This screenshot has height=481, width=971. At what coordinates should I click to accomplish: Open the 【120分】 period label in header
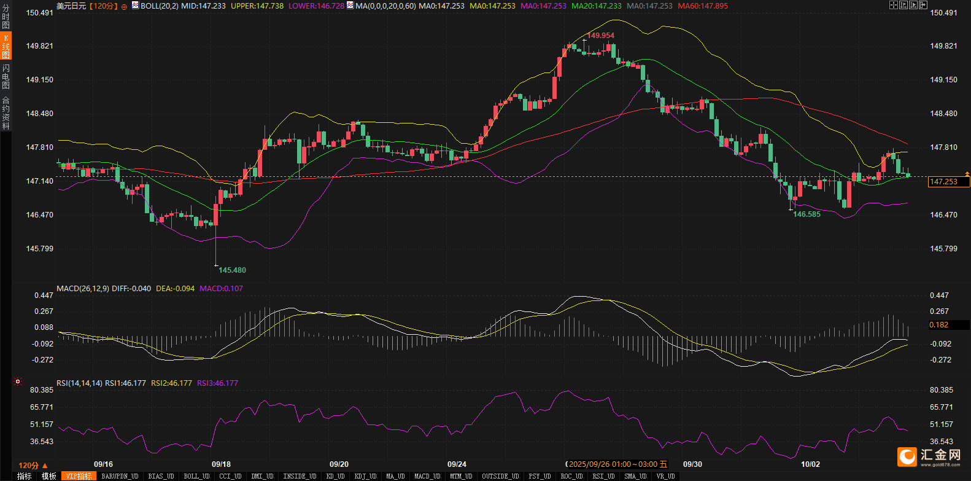(x=103, y=6)
